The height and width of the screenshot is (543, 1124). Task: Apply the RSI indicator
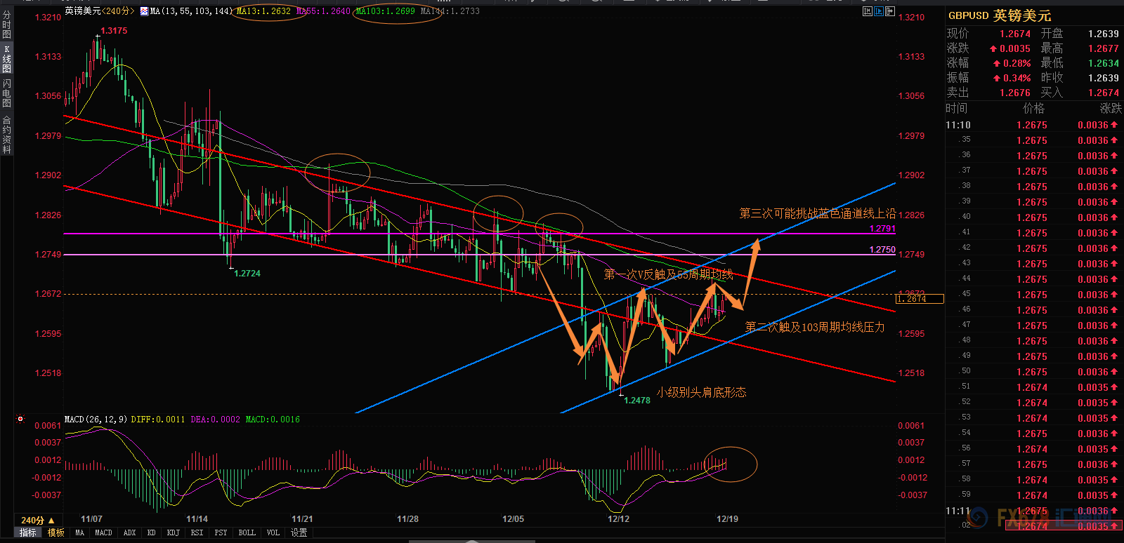(x=197, y=532)
